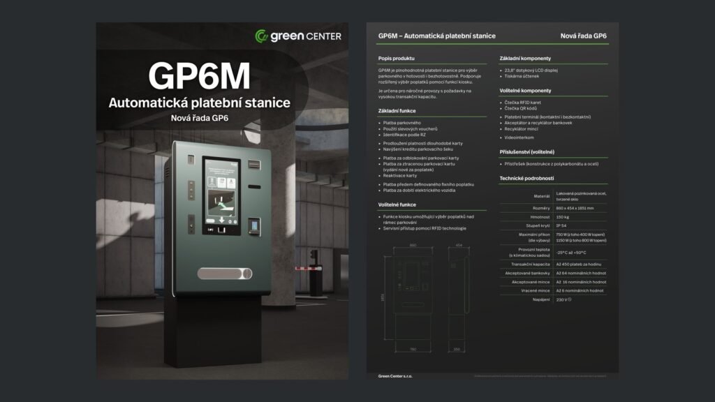Click 'Použití slevových voucherů' bullet
Image resolution: width=715 pixels, height=402 pixels.
click(x=410, y=128)
